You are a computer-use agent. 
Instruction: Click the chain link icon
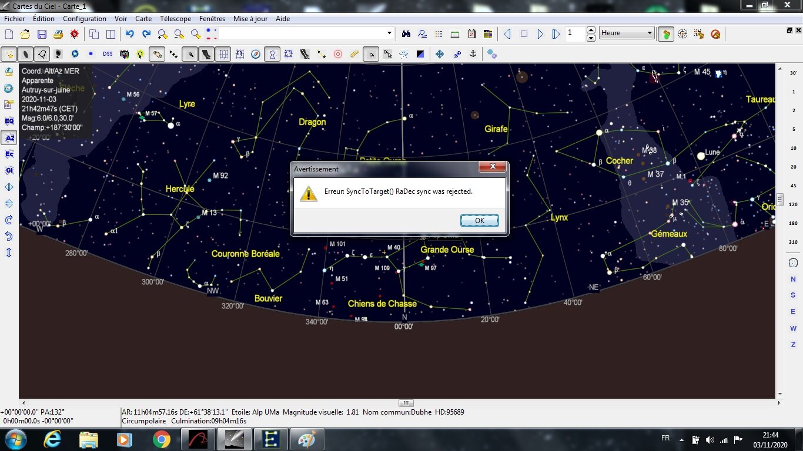(x=456, y=54)
